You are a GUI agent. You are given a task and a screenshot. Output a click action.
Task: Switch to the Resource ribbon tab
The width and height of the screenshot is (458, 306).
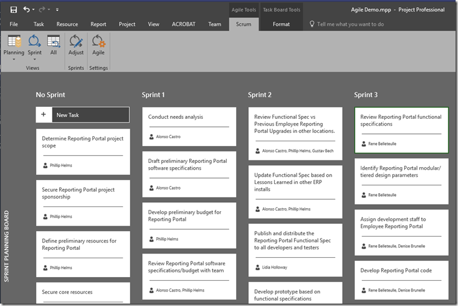(67, 24)
